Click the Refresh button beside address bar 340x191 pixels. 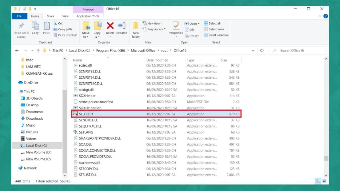(262, 51)
